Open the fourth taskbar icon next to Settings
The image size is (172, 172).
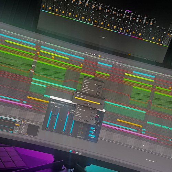(80, 153)
